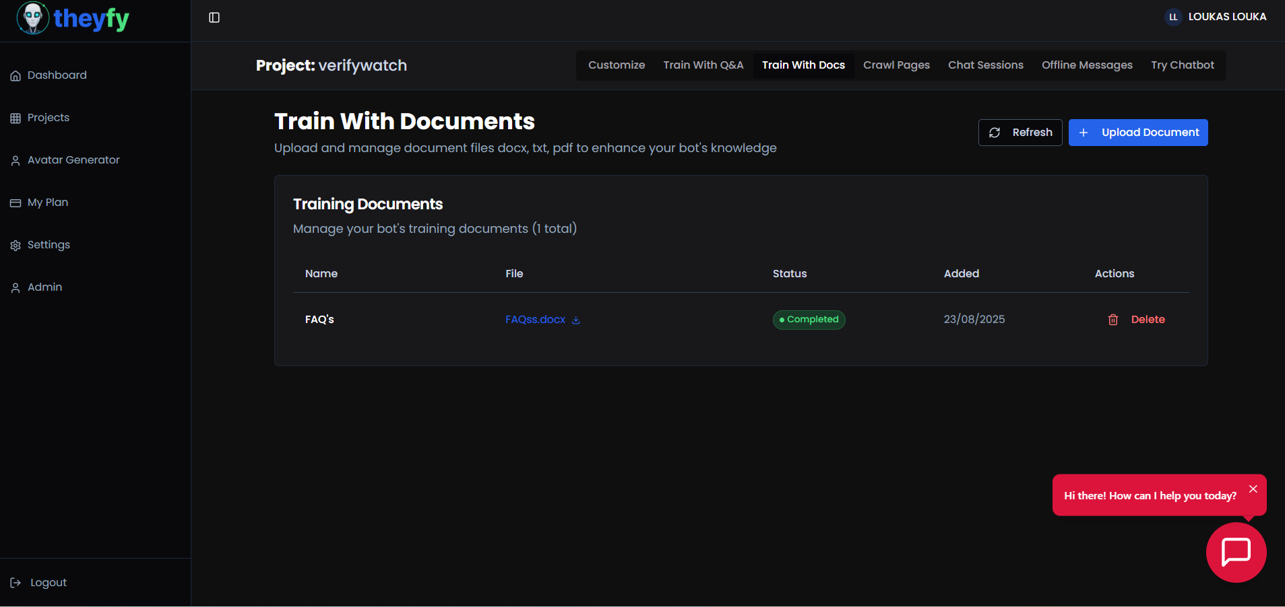Viewport: 1285px width, 607px height.
Task: Click the Added column header
Action: click(x=962, y=274)
